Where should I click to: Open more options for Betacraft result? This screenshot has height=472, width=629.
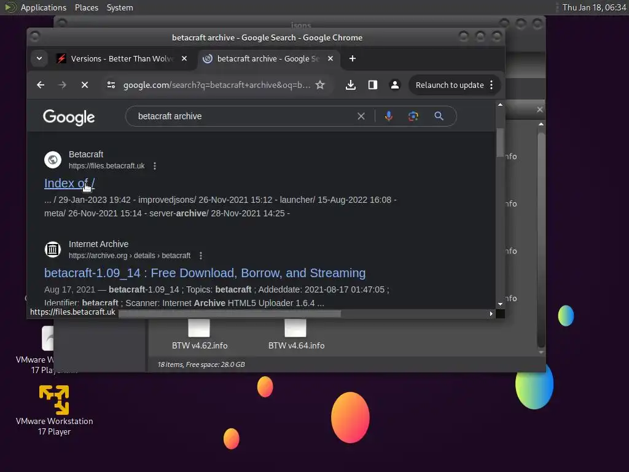155,166
